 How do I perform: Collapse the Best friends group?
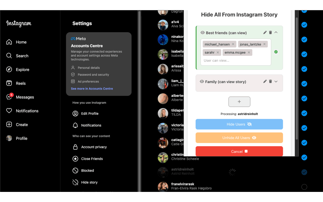pos(276,32)
